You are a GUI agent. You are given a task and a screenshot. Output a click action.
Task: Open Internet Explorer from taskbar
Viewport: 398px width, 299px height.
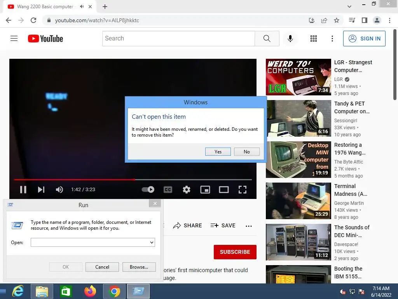[x=18, y=291]
